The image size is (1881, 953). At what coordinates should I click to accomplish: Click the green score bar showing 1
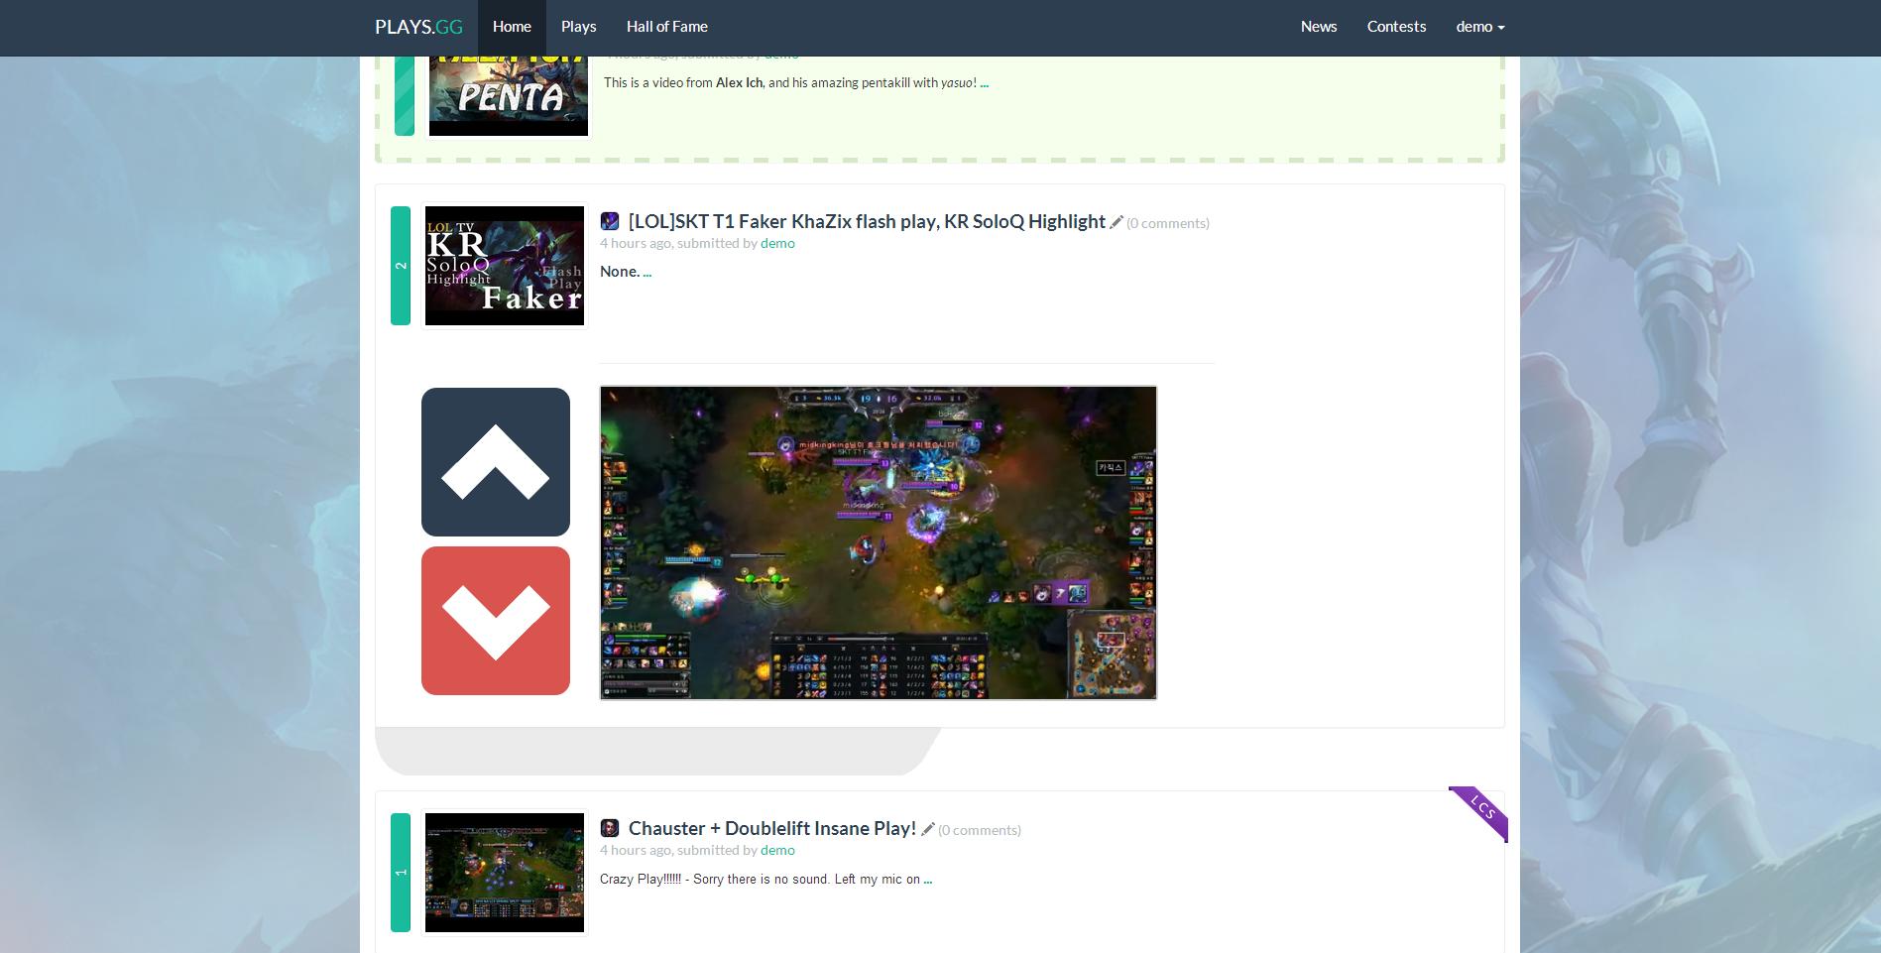(401, 873)
